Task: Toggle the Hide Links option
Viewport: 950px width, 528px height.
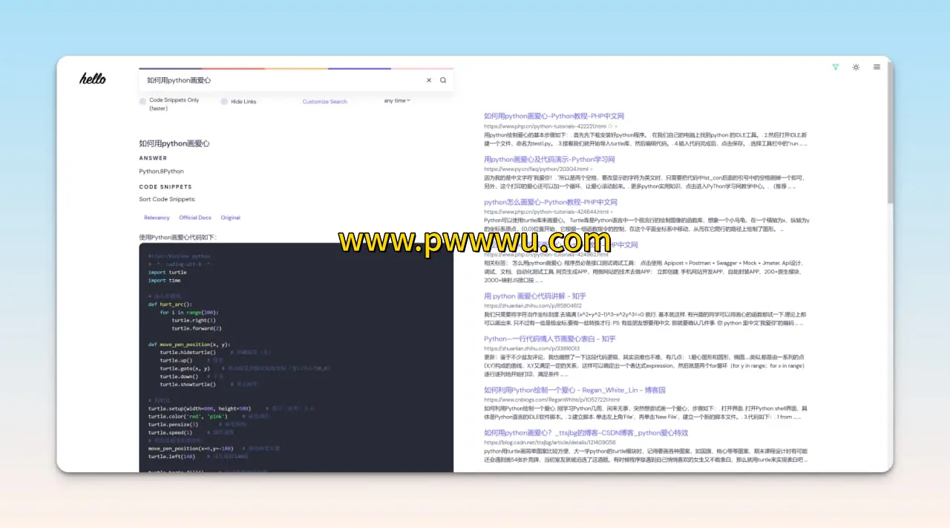Action: (224, 102)
